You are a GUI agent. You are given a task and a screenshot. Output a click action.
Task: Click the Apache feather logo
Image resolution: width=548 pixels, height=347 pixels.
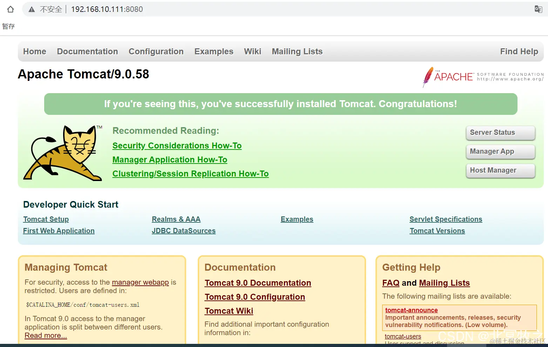pyautogui.click(x=428, y=77)
